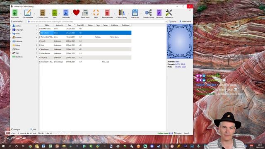Click the search bar gear icon
Image resolution: width=265 pixels, height=149 pixels.
click(x=29, y=22)
